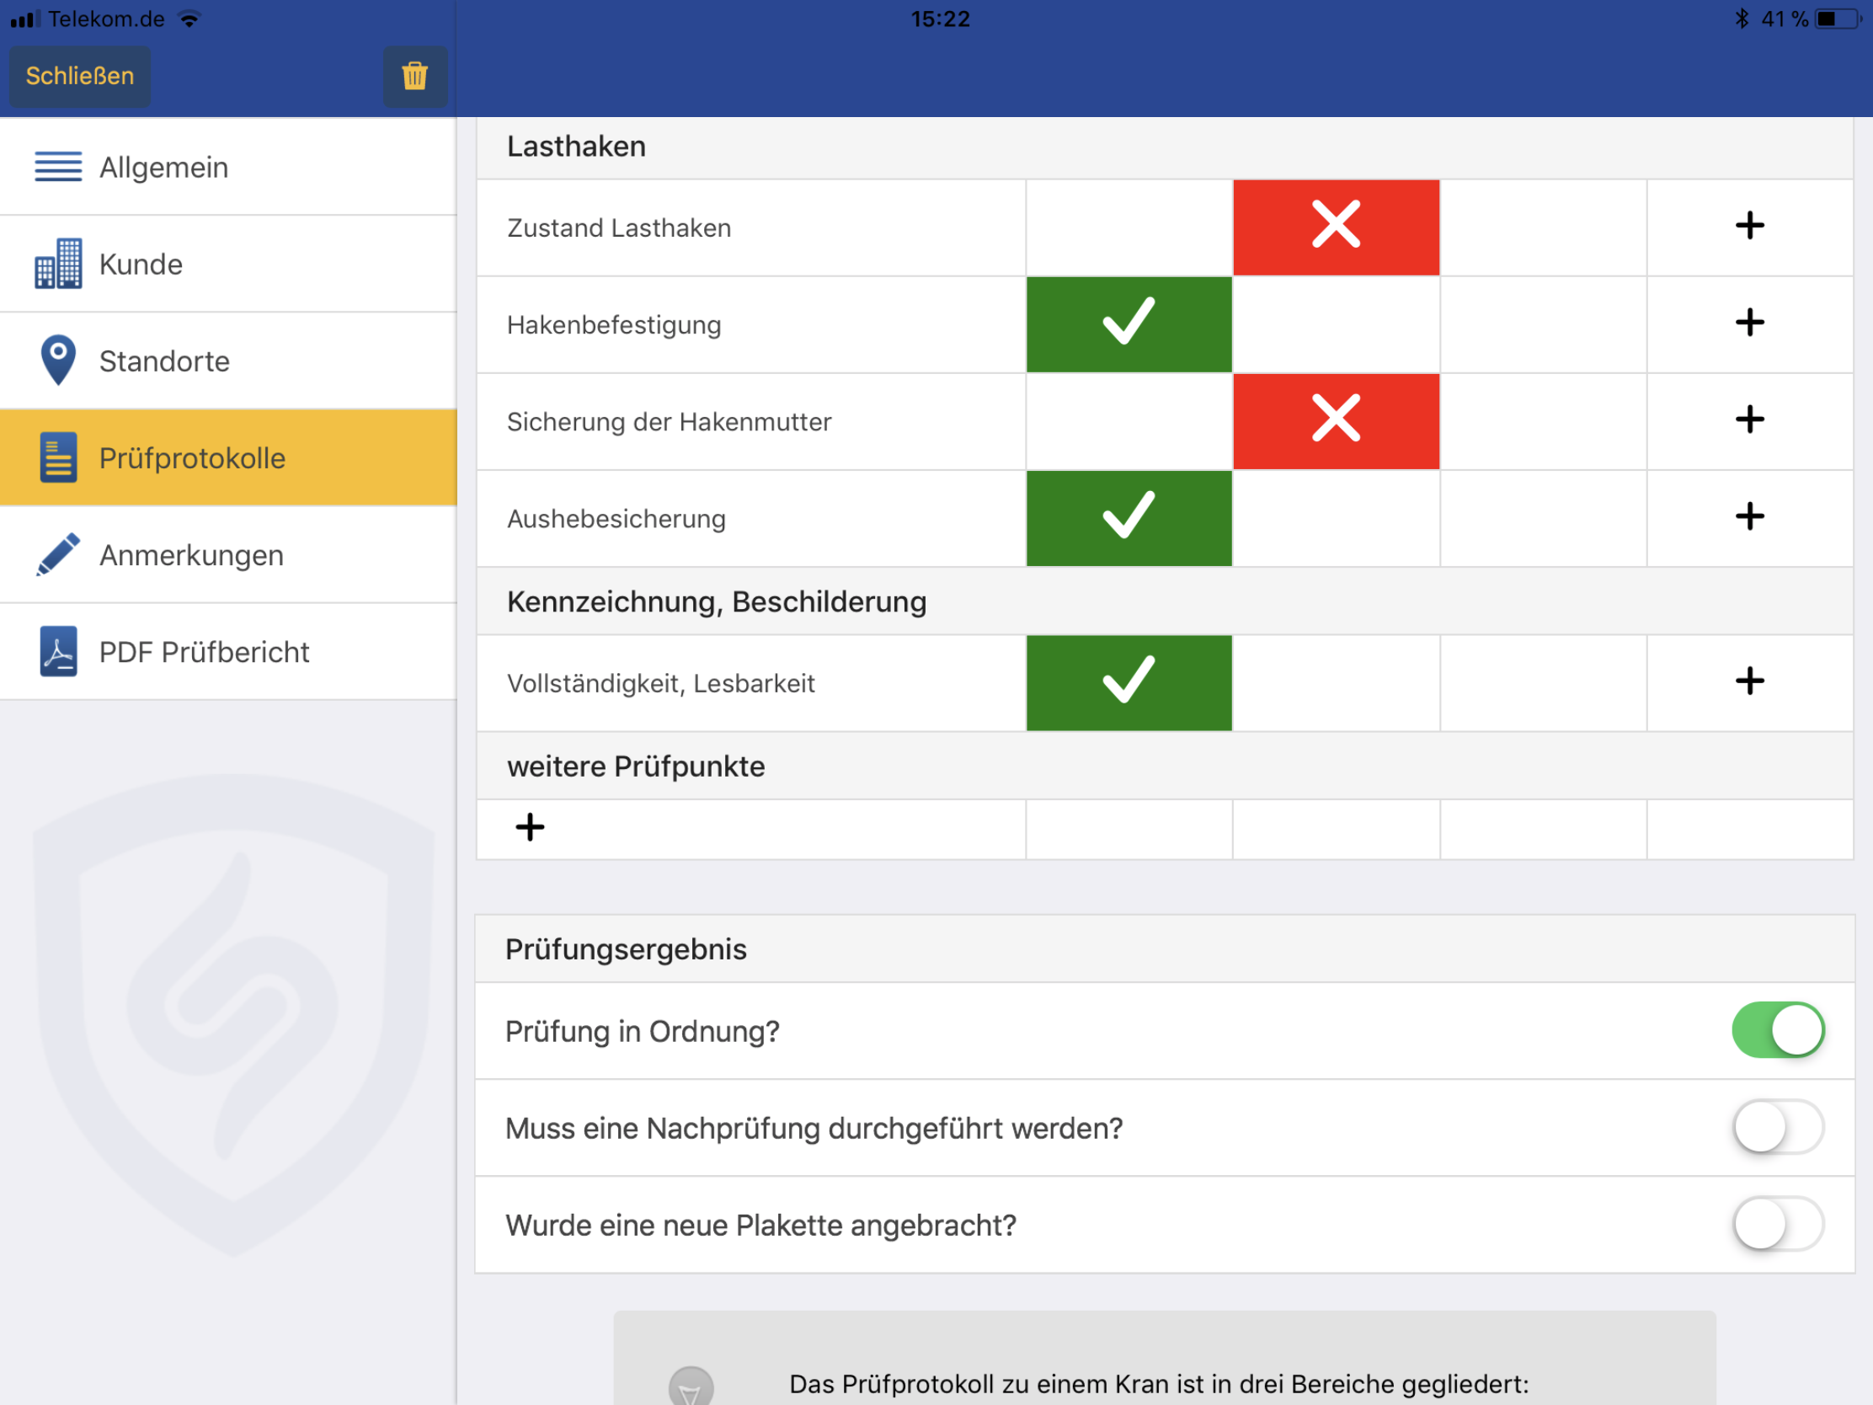The height and width of the screenshot is (1405, 1873).
Task: Click the 15:22 clock in status bar
Action: click(940, 19)
